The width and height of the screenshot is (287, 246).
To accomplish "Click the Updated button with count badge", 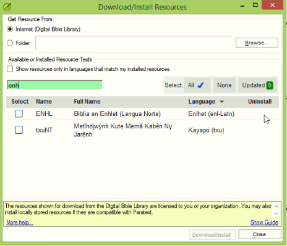I will point(258,85).
